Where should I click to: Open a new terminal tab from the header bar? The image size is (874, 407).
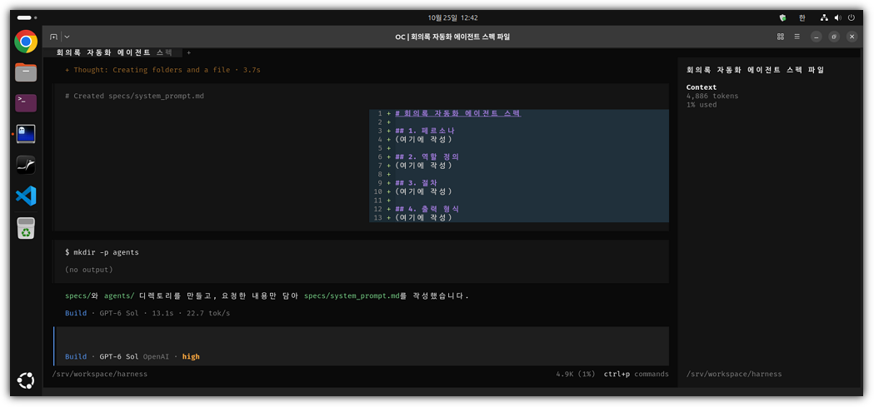coord(53,37)
